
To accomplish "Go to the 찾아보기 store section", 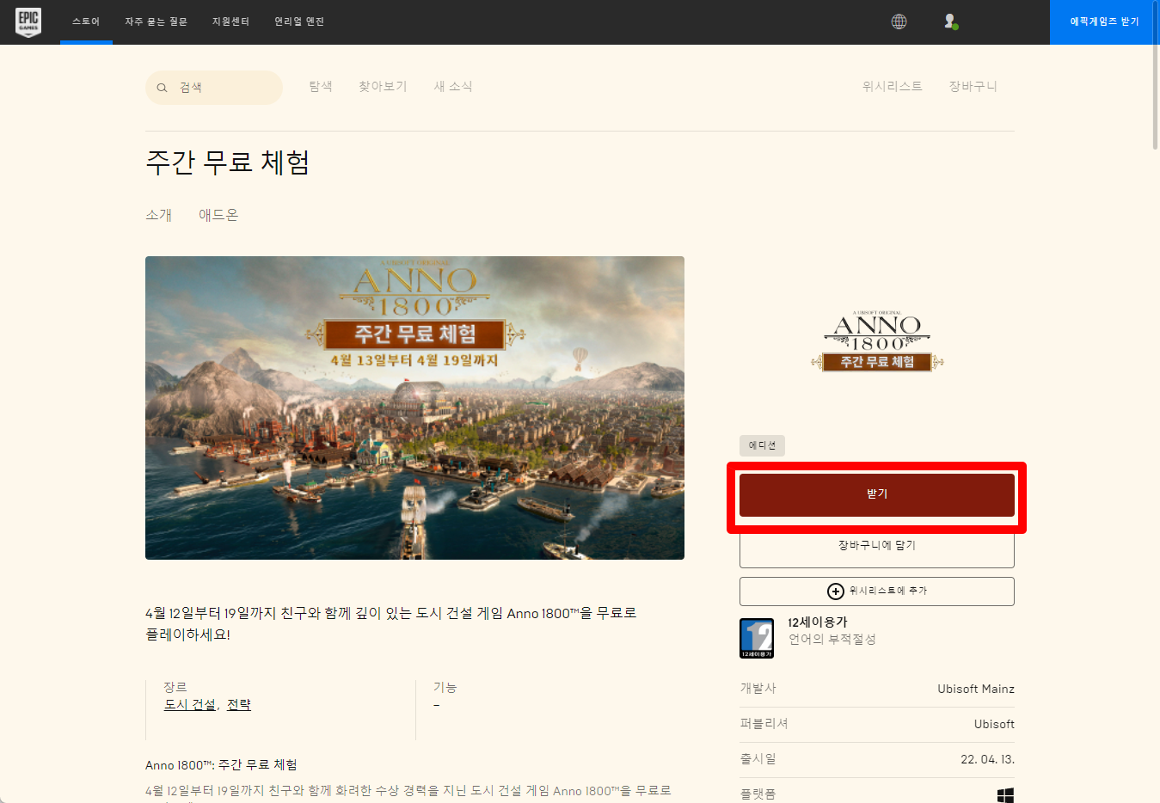I will tap(383, 86).
